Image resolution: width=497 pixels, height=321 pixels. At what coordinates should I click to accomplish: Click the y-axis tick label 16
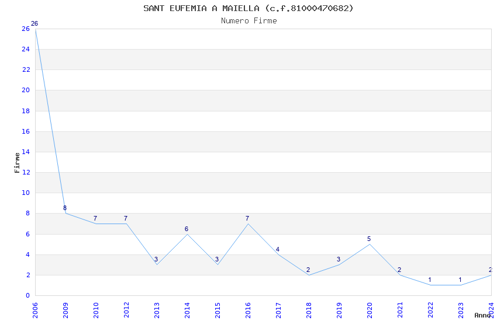pyautogui.click(x=26, y=131)
